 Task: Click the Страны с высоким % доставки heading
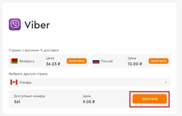point(34,50)
